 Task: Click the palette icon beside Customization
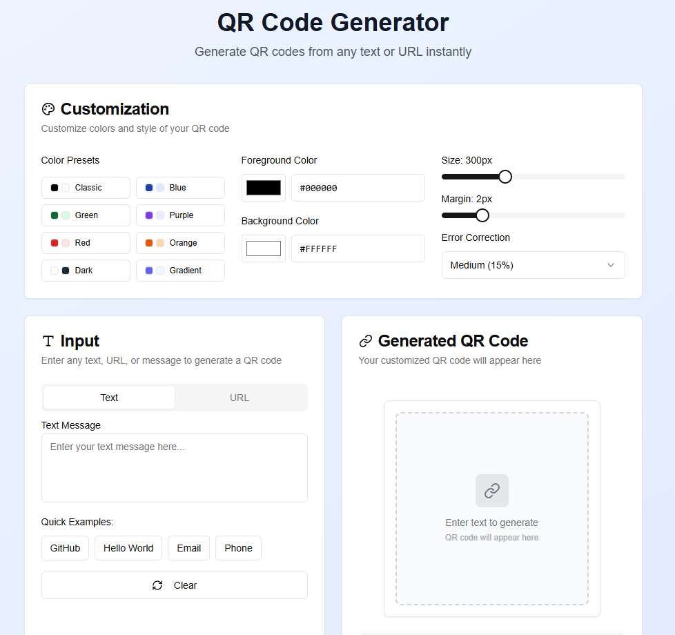pyautogui.click(x=48, y=109)
